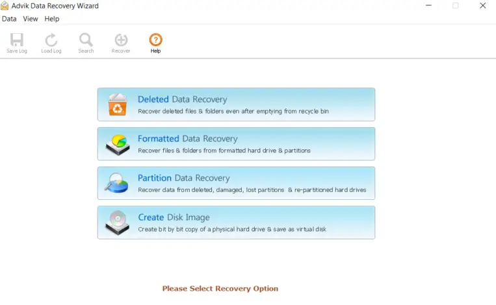Minimize the Advik Data Recovery window
Image resolution: width=496 pixels, height=305 pixels.
coord(428,5)
